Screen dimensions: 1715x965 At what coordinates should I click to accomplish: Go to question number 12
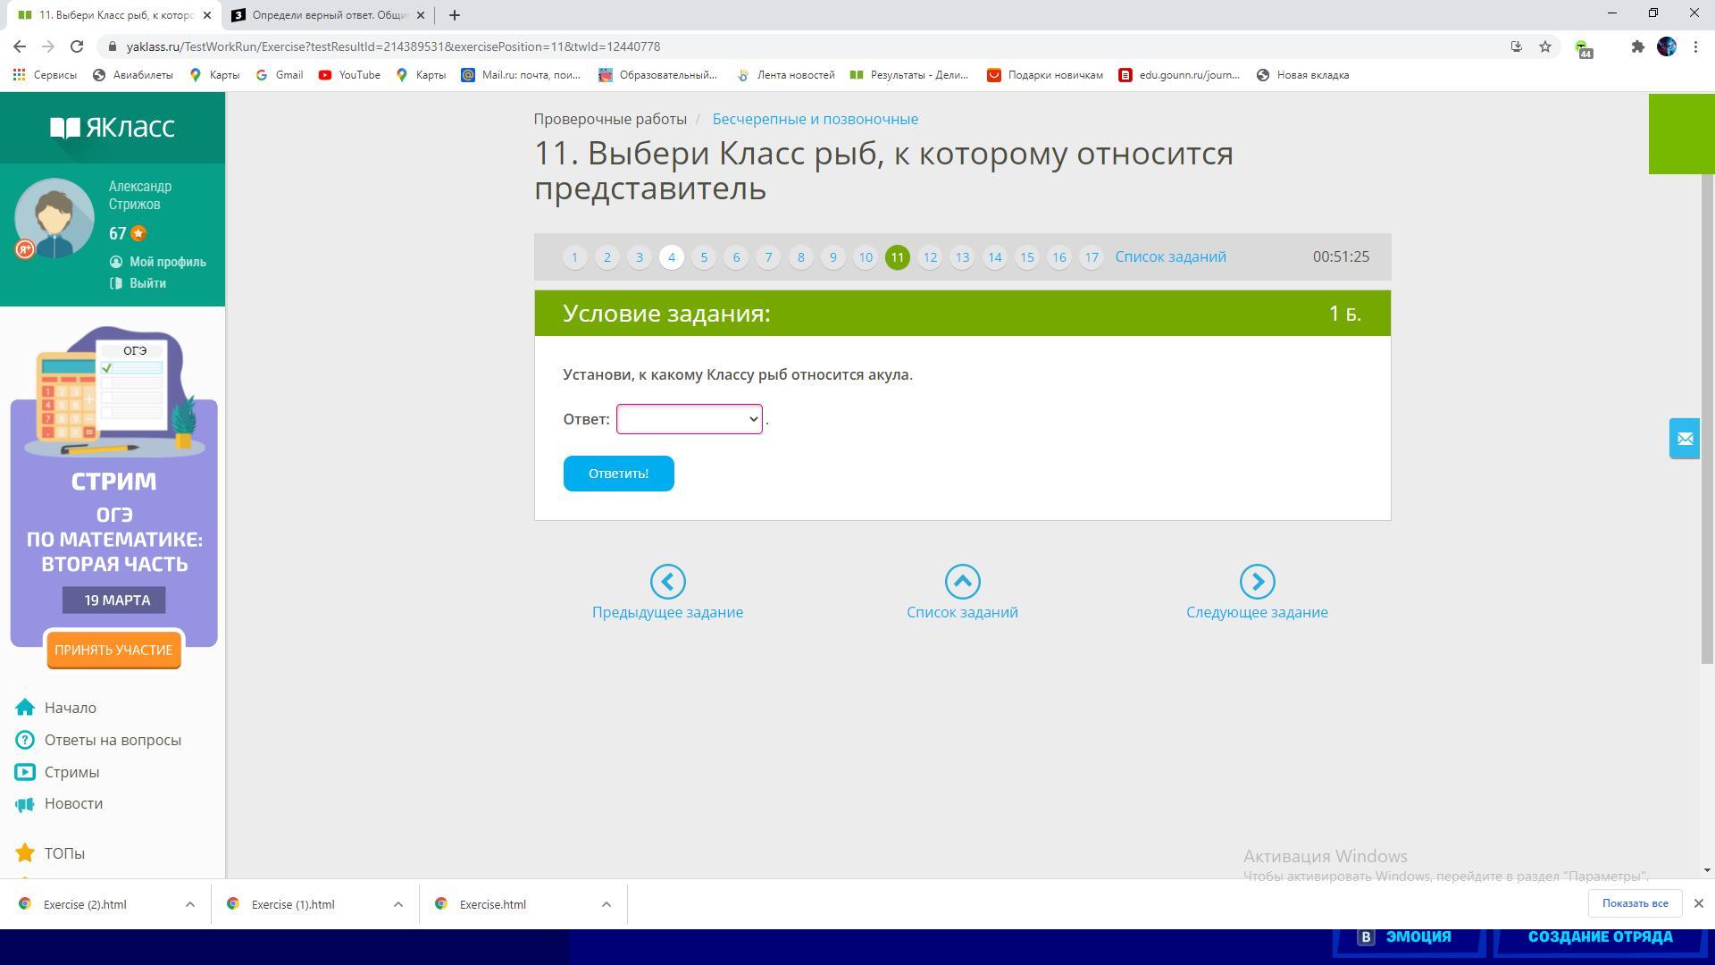(930, 257)
